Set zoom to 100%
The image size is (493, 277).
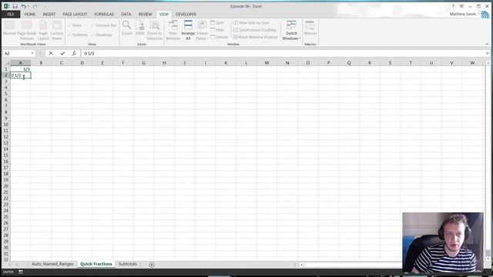coord(139,28)
